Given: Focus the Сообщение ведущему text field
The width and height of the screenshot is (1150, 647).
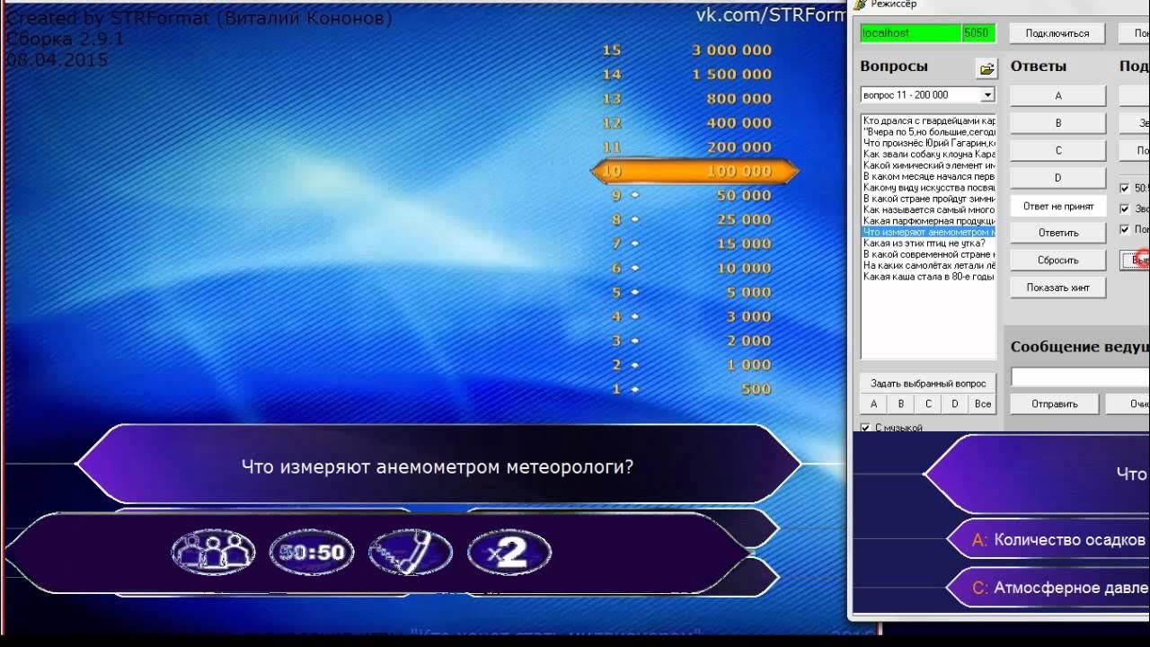Looking at the screenshot, I should (x=1080, y=377).
